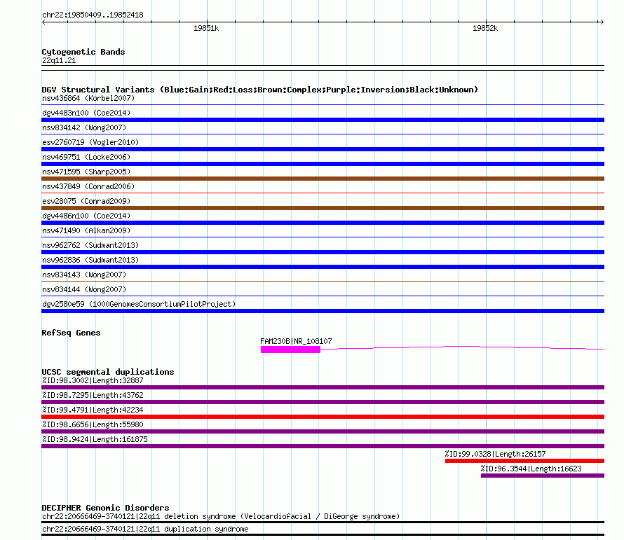Viewport: 624px width, 540px height.
Task: Click dgv2580e59 1000GenomesConsortiumPilotProject label
Action: pos(139,304)
